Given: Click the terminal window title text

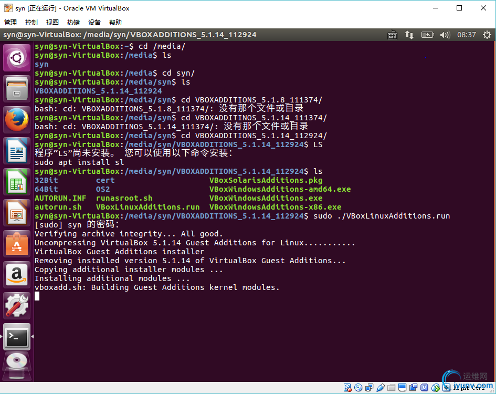Looking at the screenshot, I should [x=130, y=35].
